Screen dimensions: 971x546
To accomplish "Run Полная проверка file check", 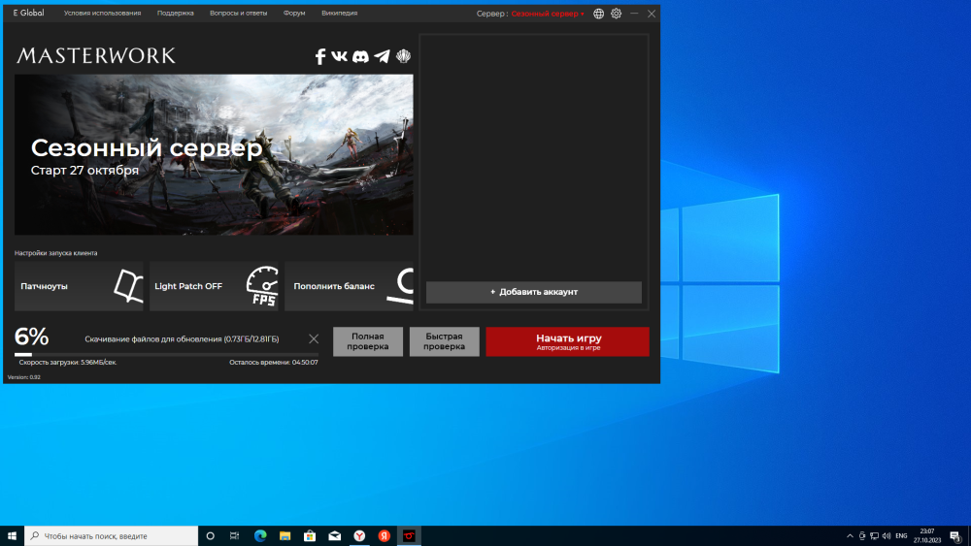I will [x=368, y=341].
